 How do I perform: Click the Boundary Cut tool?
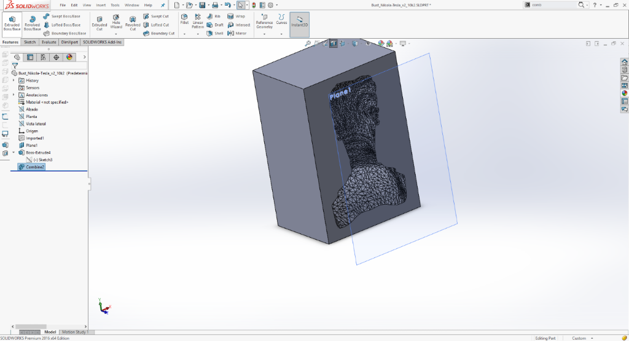[x=159, y=33]
